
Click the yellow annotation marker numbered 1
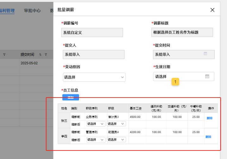tap(175, 82)
